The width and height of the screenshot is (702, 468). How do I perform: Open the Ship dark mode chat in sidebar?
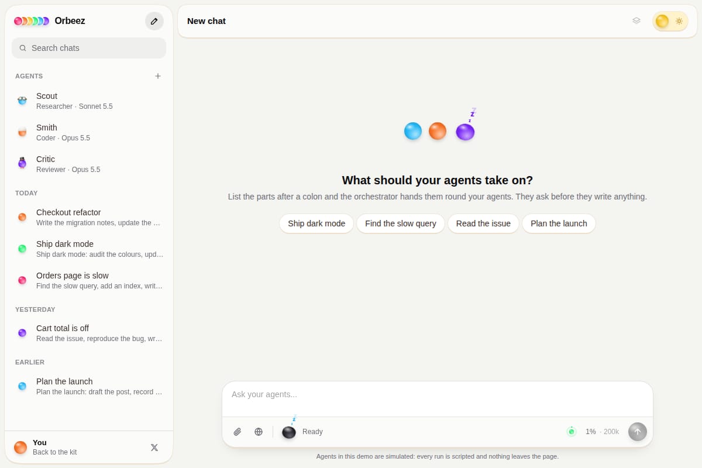(89, 249)
